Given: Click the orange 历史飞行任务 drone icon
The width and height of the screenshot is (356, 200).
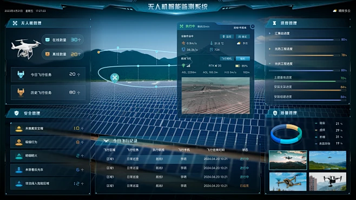Looking at the screenshot, I should coord(21,92).
